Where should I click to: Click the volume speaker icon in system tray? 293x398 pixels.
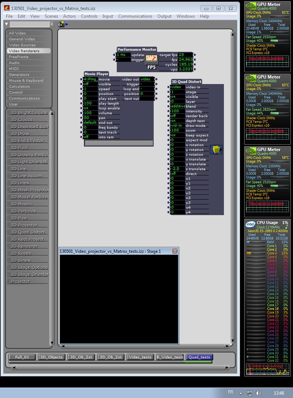[258, 393]
